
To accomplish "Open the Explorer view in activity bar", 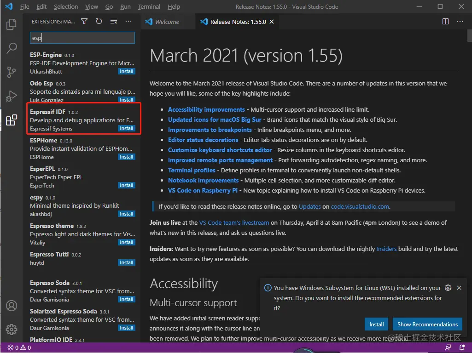I will click(12, 24).
